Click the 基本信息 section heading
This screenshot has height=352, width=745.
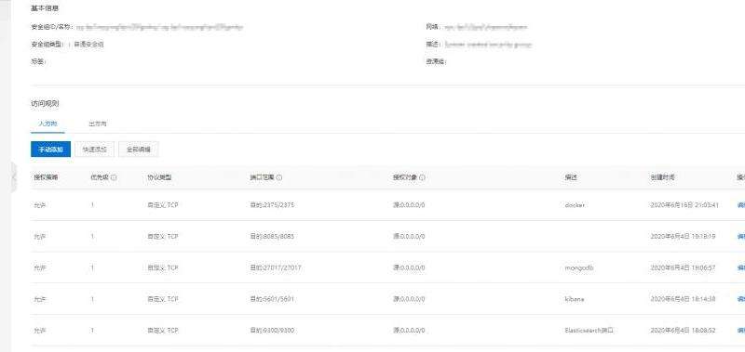click(45, 8)
